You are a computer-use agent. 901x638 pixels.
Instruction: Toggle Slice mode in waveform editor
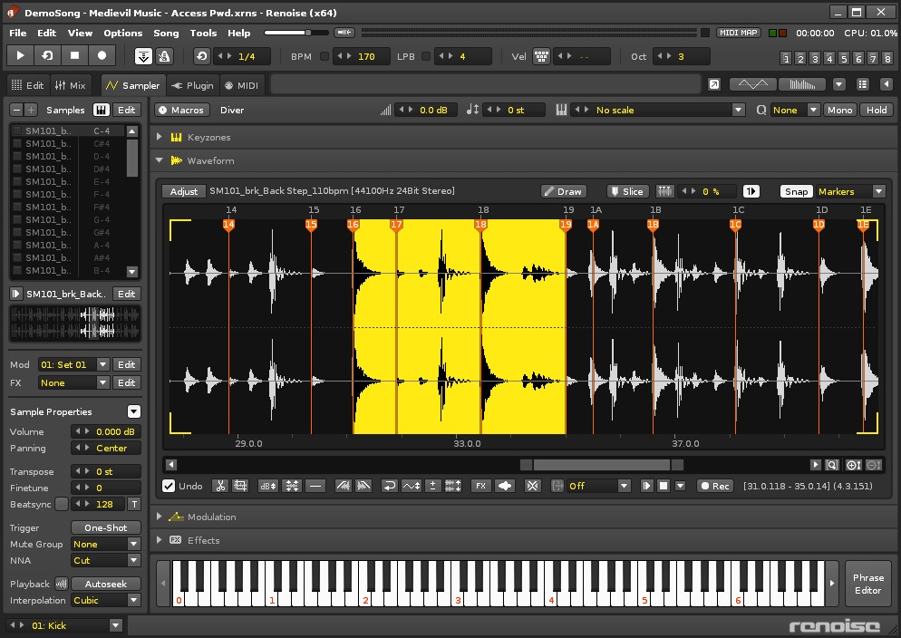tap(627, 191)
